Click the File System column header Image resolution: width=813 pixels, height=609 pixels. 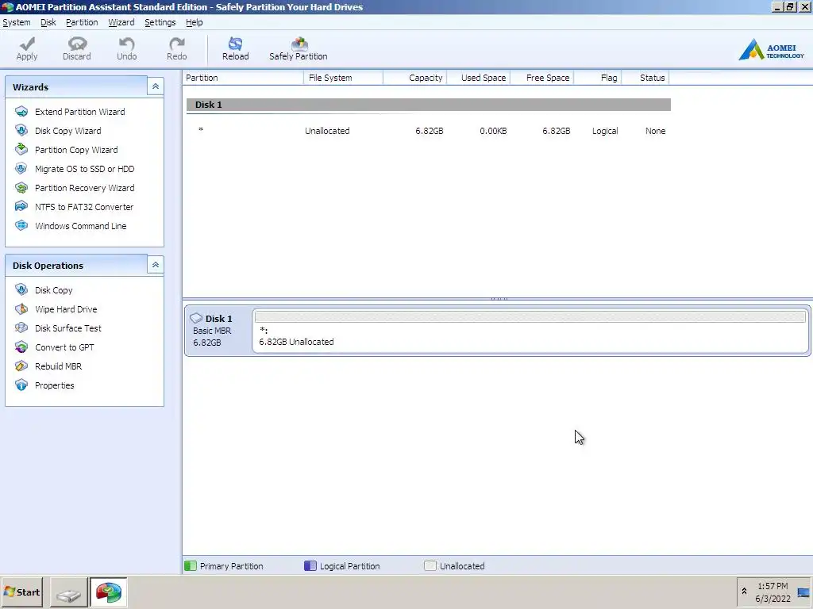[x=343, y=78]
